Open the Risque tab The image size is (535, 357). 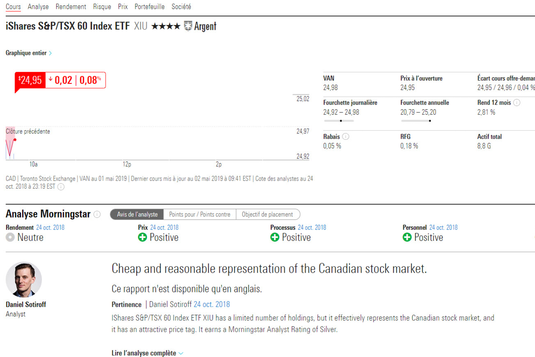[102, 7]
